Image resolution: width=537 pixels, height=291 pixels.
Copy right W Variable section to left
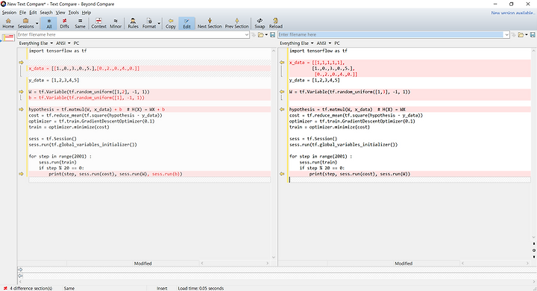(282, 92)
